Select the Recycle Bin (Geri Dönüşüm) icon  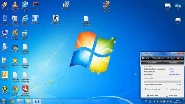pos(5,21)
